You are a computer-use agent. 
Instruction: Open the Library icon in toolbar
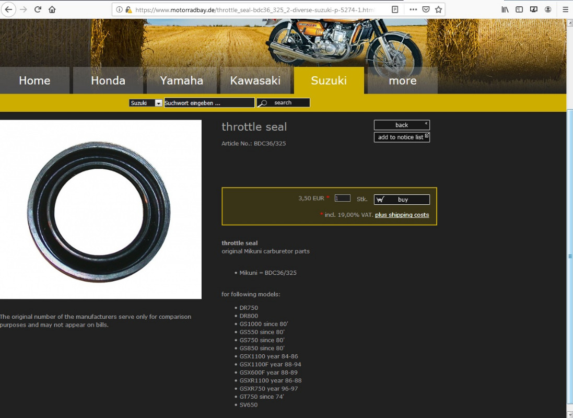[505, 9]
